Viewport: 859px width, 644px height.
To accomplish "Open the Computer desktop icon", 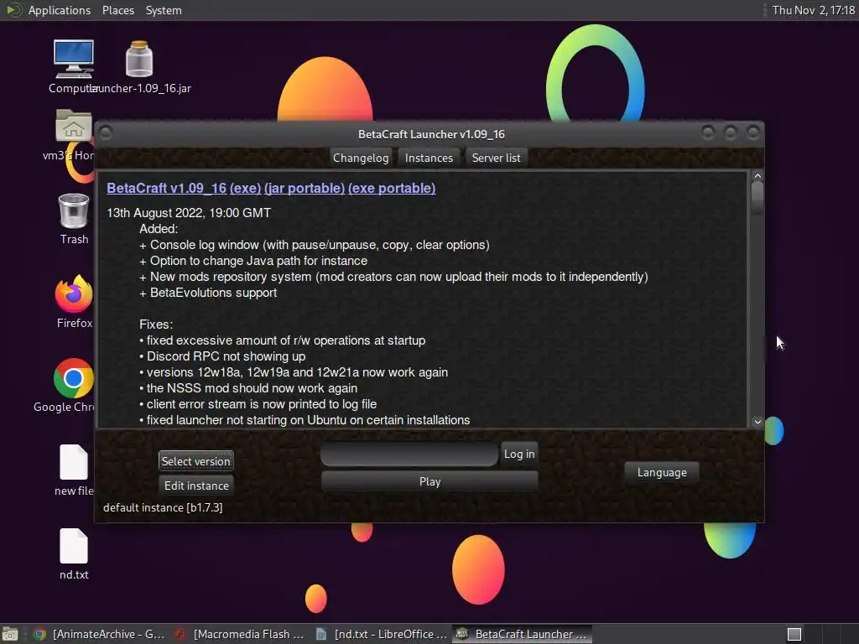I will (x=74, y=60).
